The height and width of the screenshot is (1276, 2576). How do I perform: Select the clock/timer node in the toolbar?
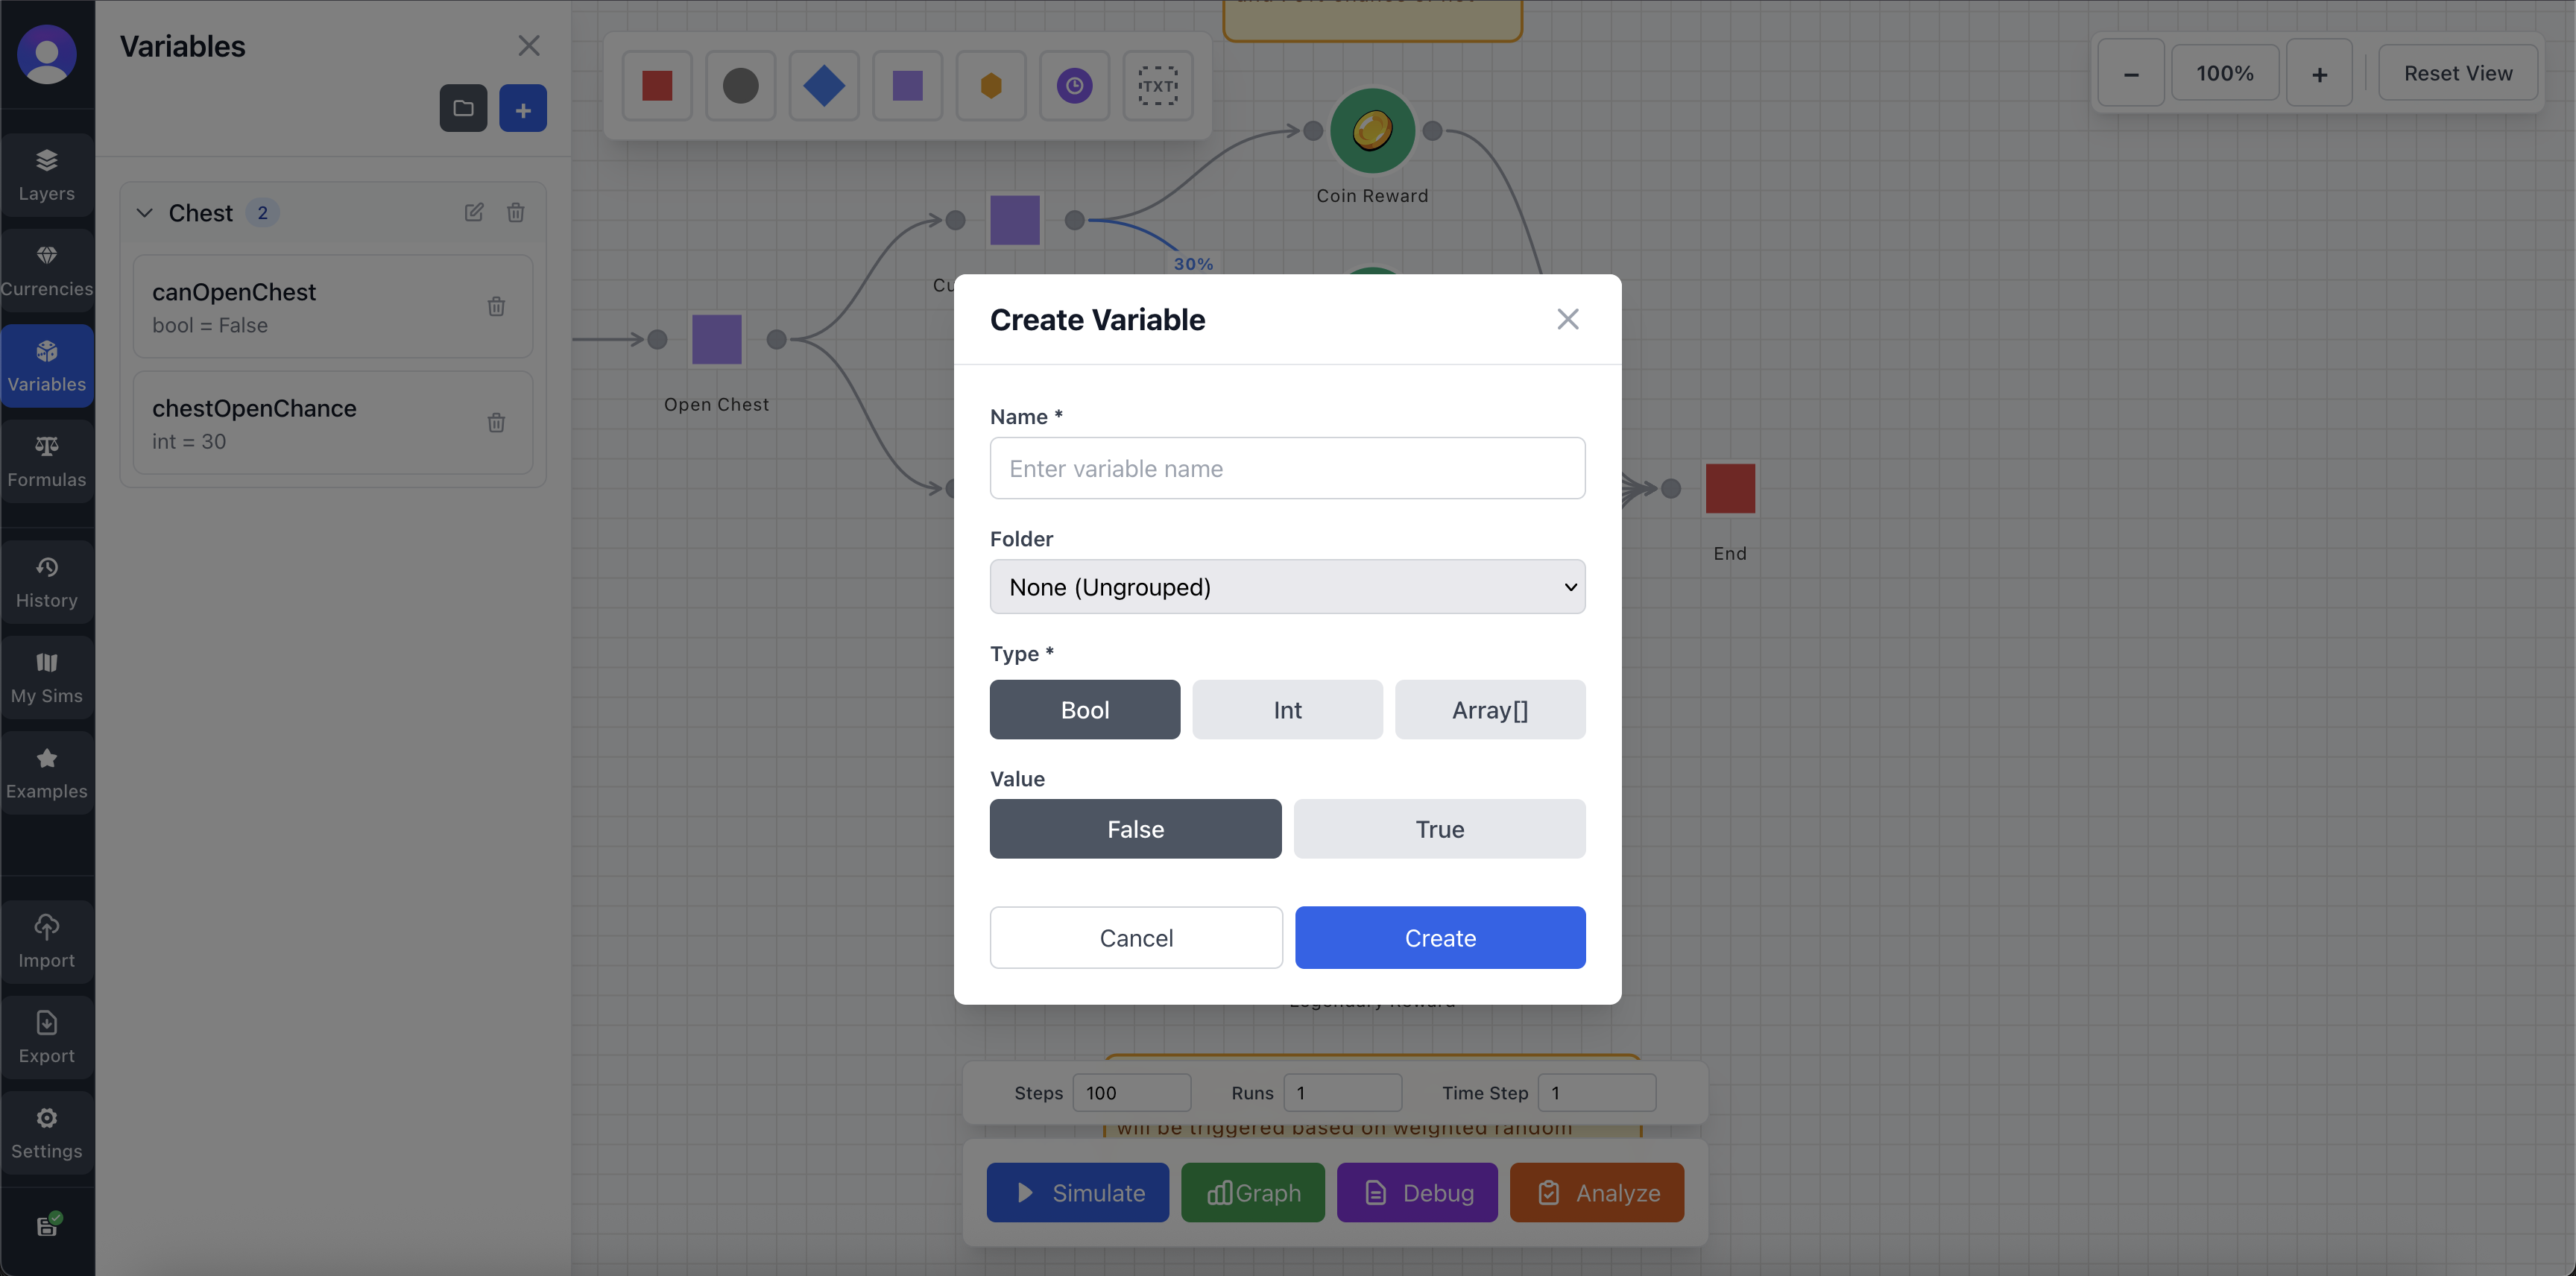pos(1074,86)
